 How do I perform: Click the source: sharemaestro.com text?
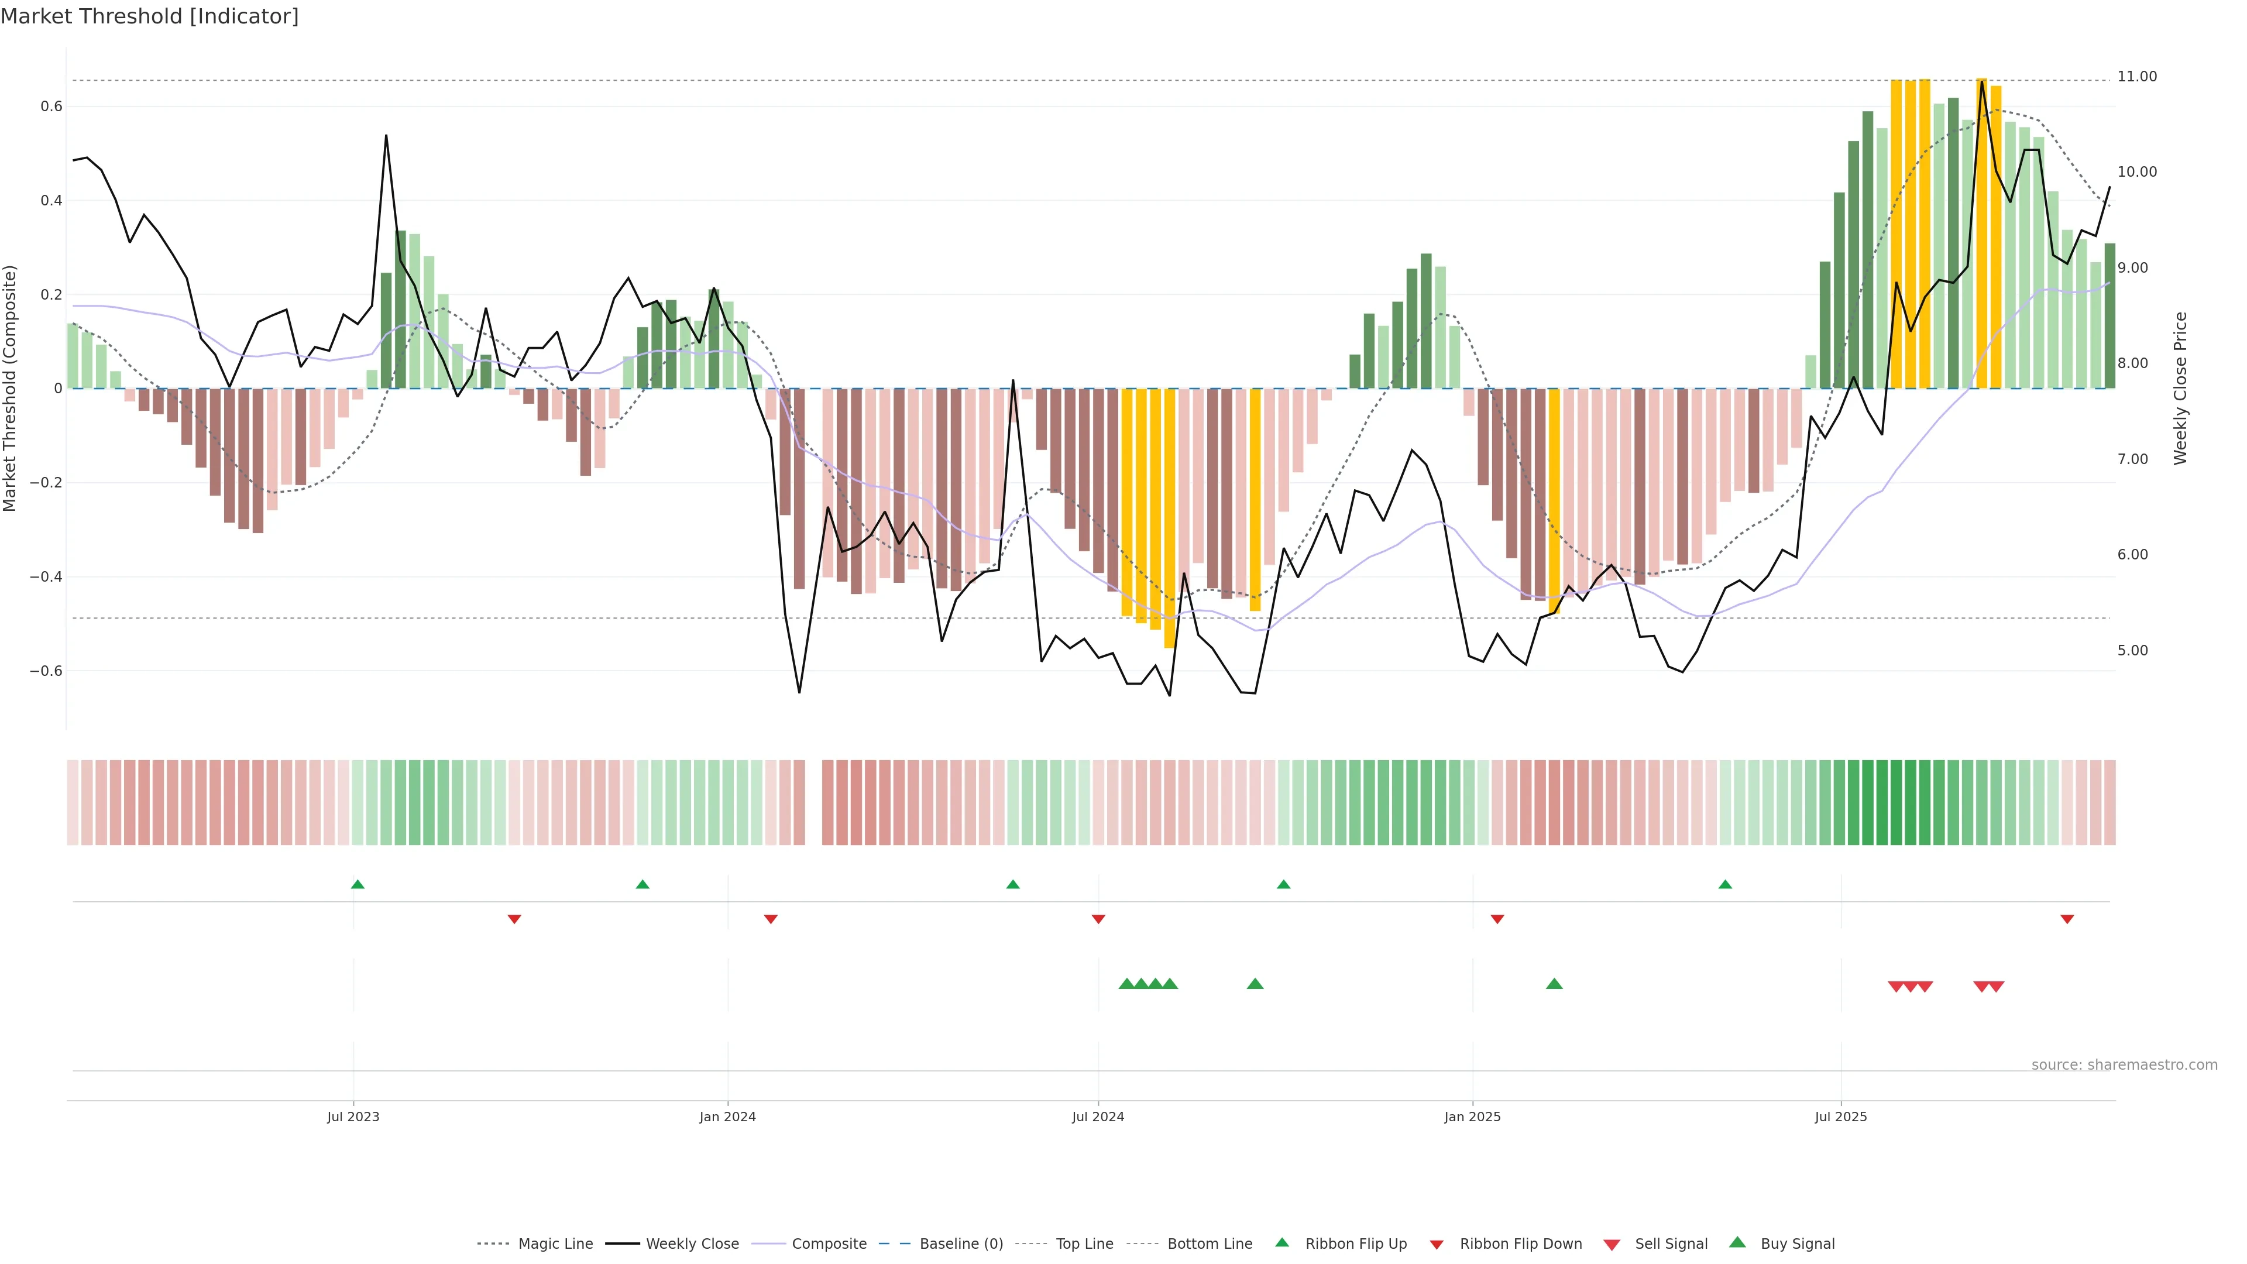pyautogui.click(x=2124, y=1064)
